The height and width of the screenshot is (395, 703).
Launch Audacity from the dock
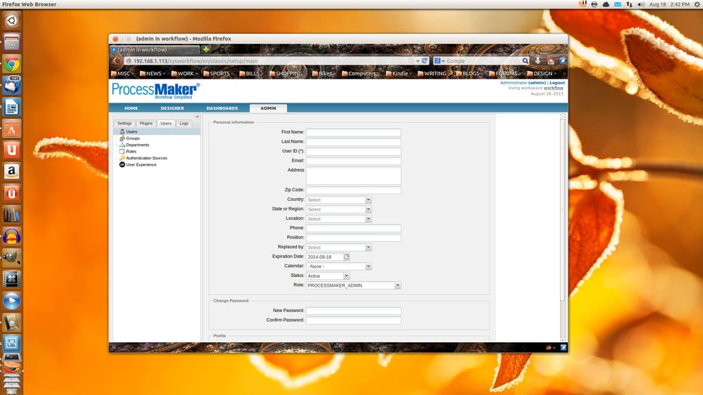pos(11,236)
